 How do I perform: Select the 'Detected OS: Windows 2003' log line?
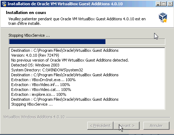(x=35, y=65)
